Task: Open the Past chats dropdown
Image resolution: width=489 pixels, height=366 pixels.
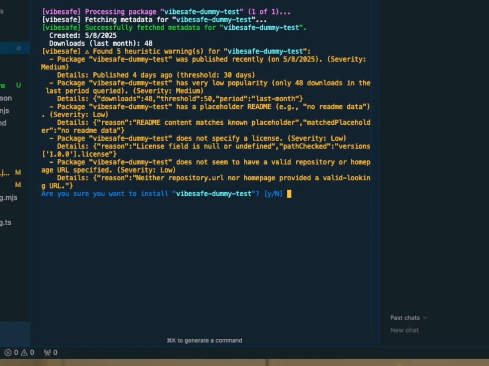Action: tap(408, 318)
